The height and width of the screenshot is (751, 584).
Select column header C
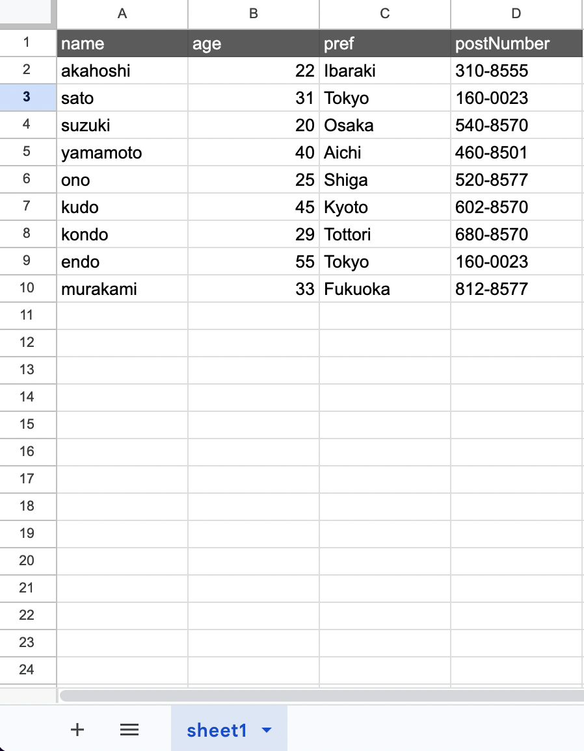tap(384, 14)
